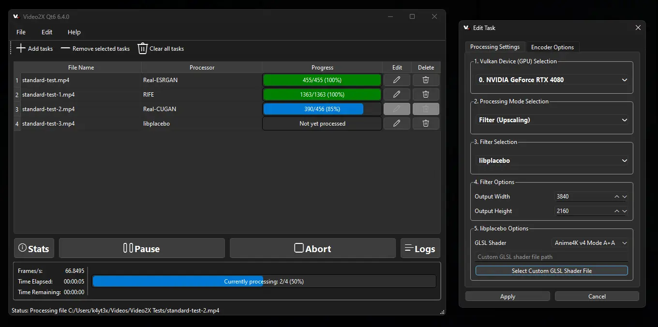The image size is (658, 327).
Task: Click the Add tasks plus icon
Action: pos(21,48)
